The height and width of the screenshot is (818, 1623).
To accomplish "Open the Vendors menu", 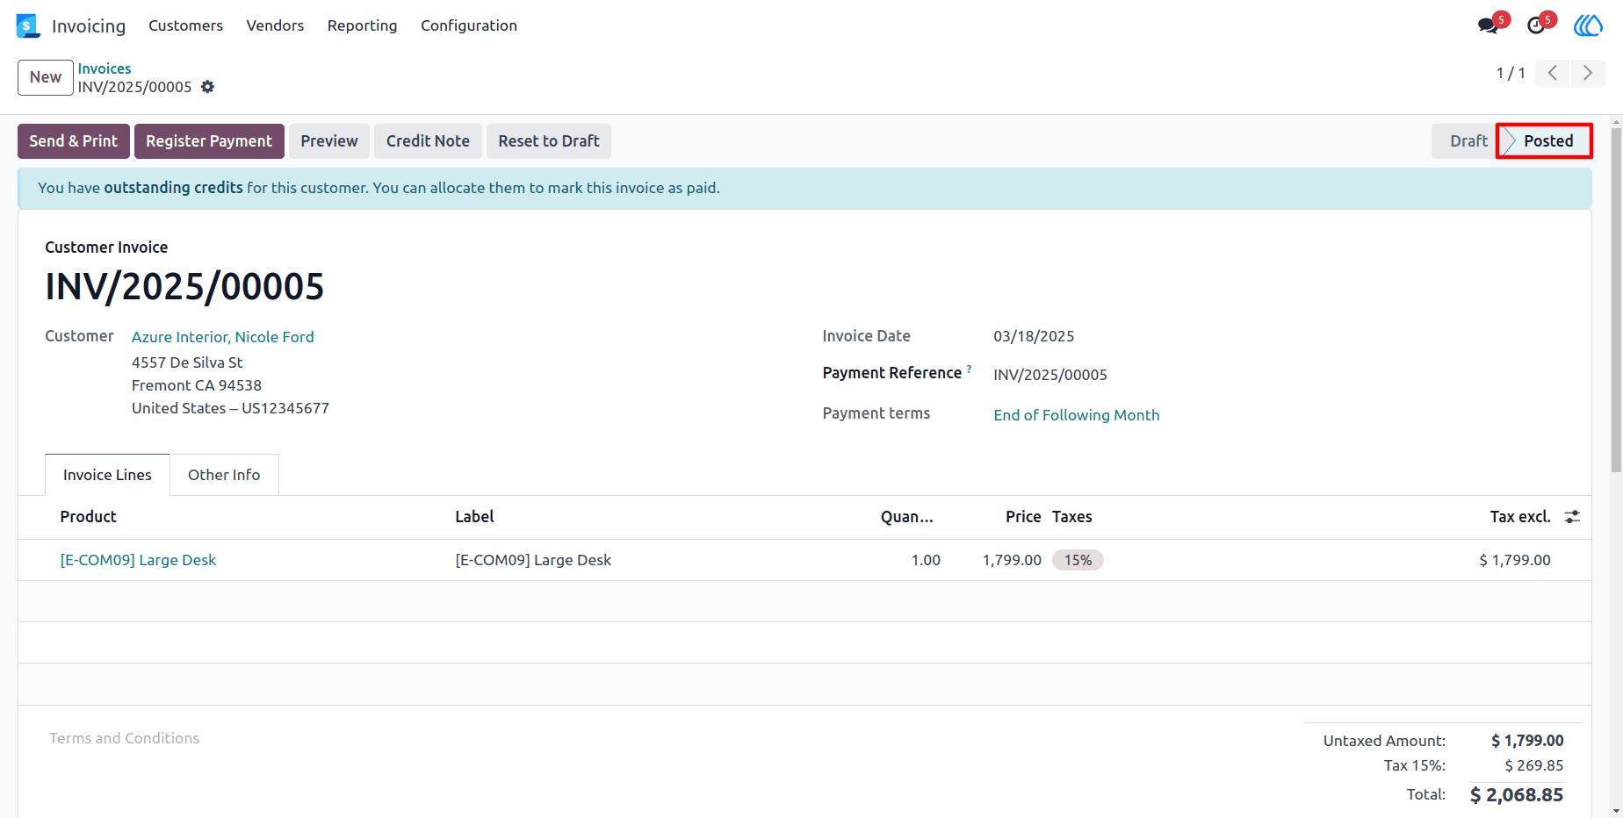I will click(x=275, y=25).
